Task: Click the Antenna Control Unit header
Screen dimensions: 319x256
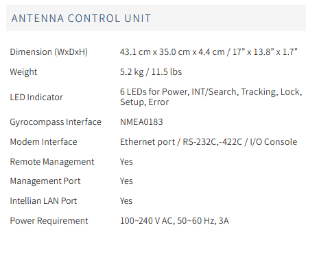Action: point(81,19)
